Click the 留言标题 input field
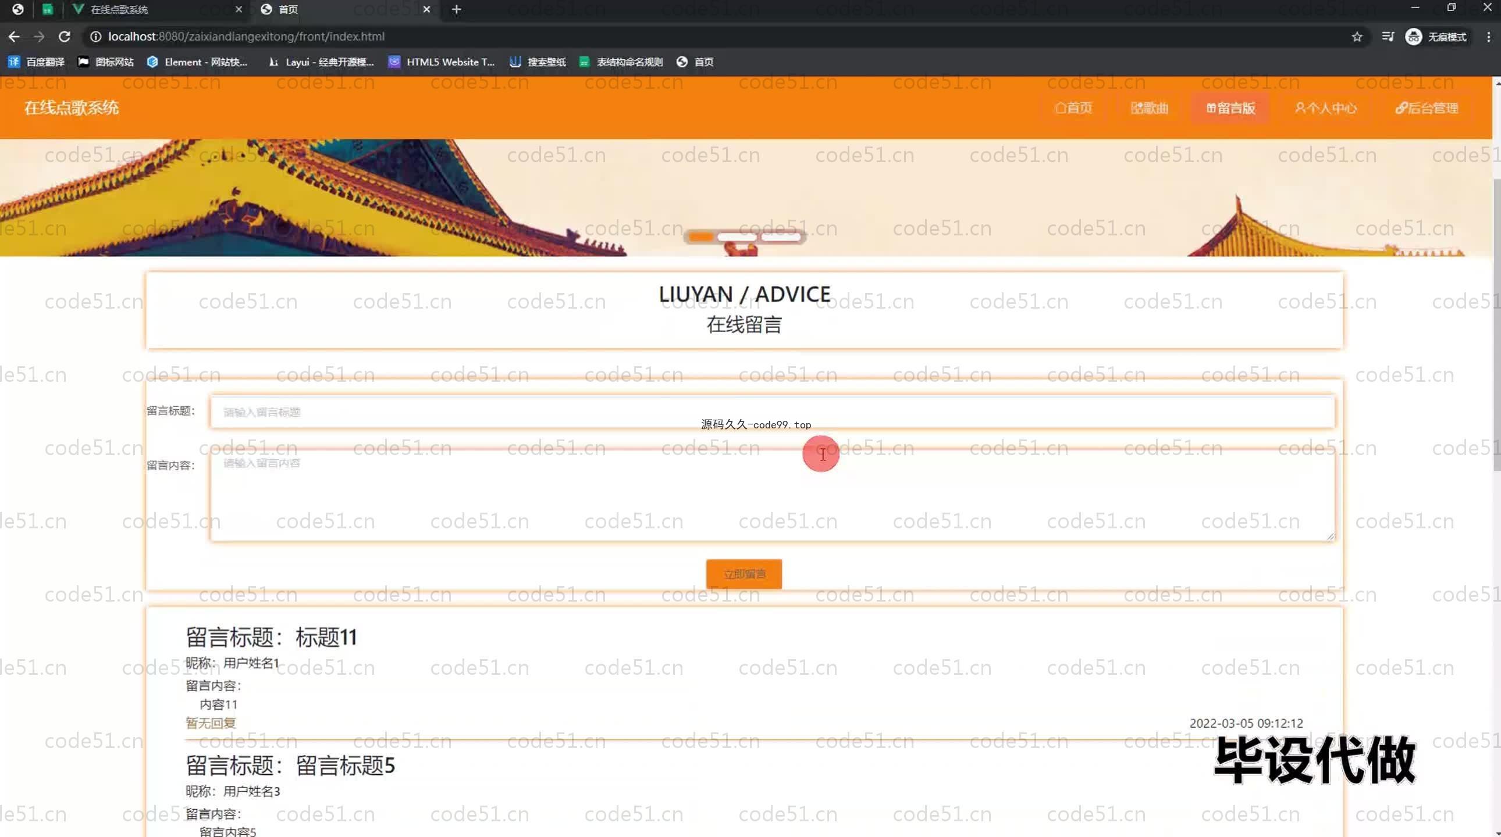This screenshot has height=837, width=1501. click(x=773, y=412)
